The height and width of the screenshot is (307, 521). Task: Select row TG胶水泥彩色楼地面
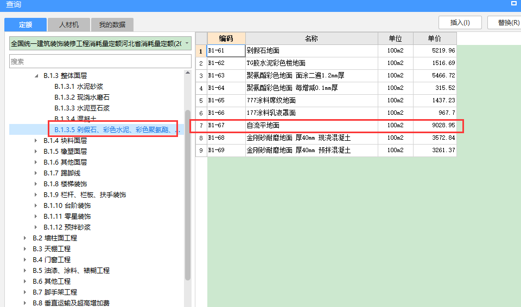pos(326,63)
